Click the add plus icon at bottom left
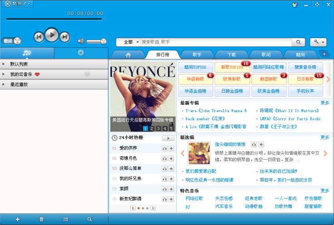 pos(18,219)
